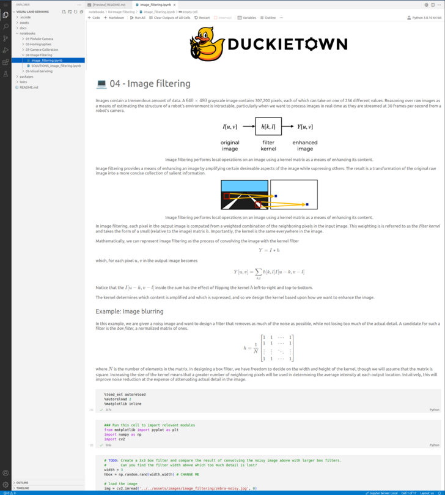Open SOLUTIONS_image_filtering.ipynb file
Screen dimensions: 445x495
pos(56,65)
